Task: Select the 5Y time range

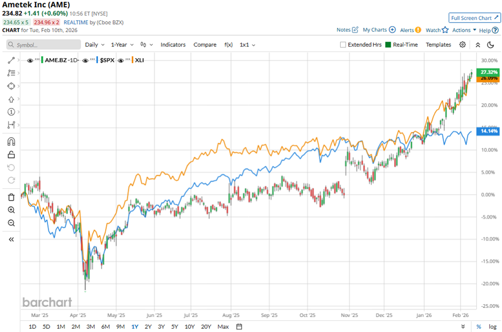Action: pos(175,327)
